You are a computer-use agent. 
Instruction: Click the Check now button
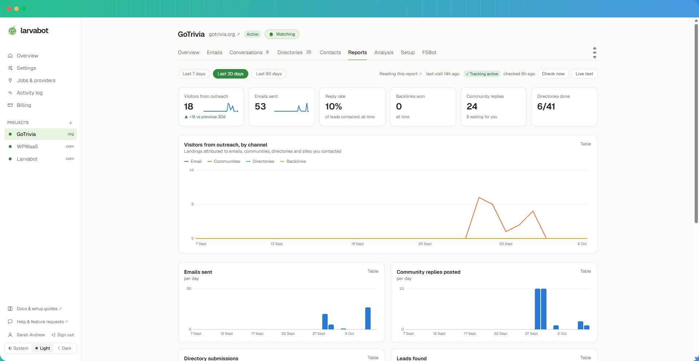(x=553, y=74)
